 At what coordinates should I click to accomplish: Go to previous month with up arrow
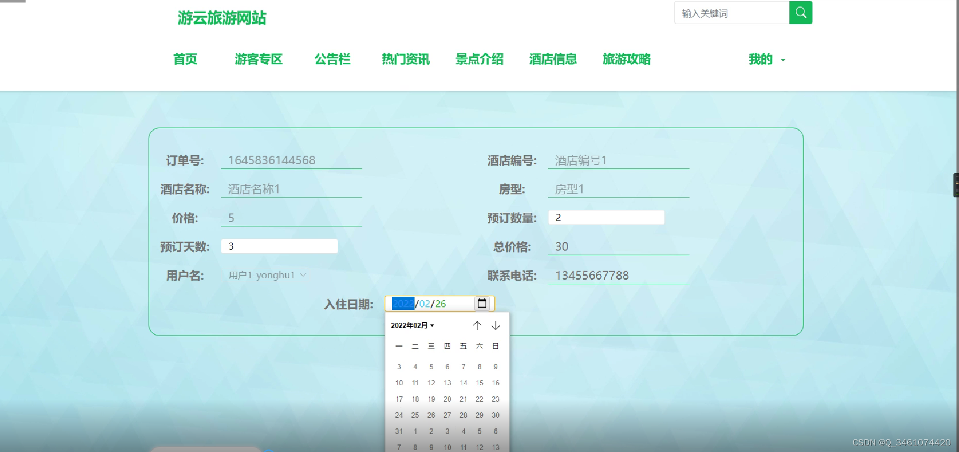[477, 325]
